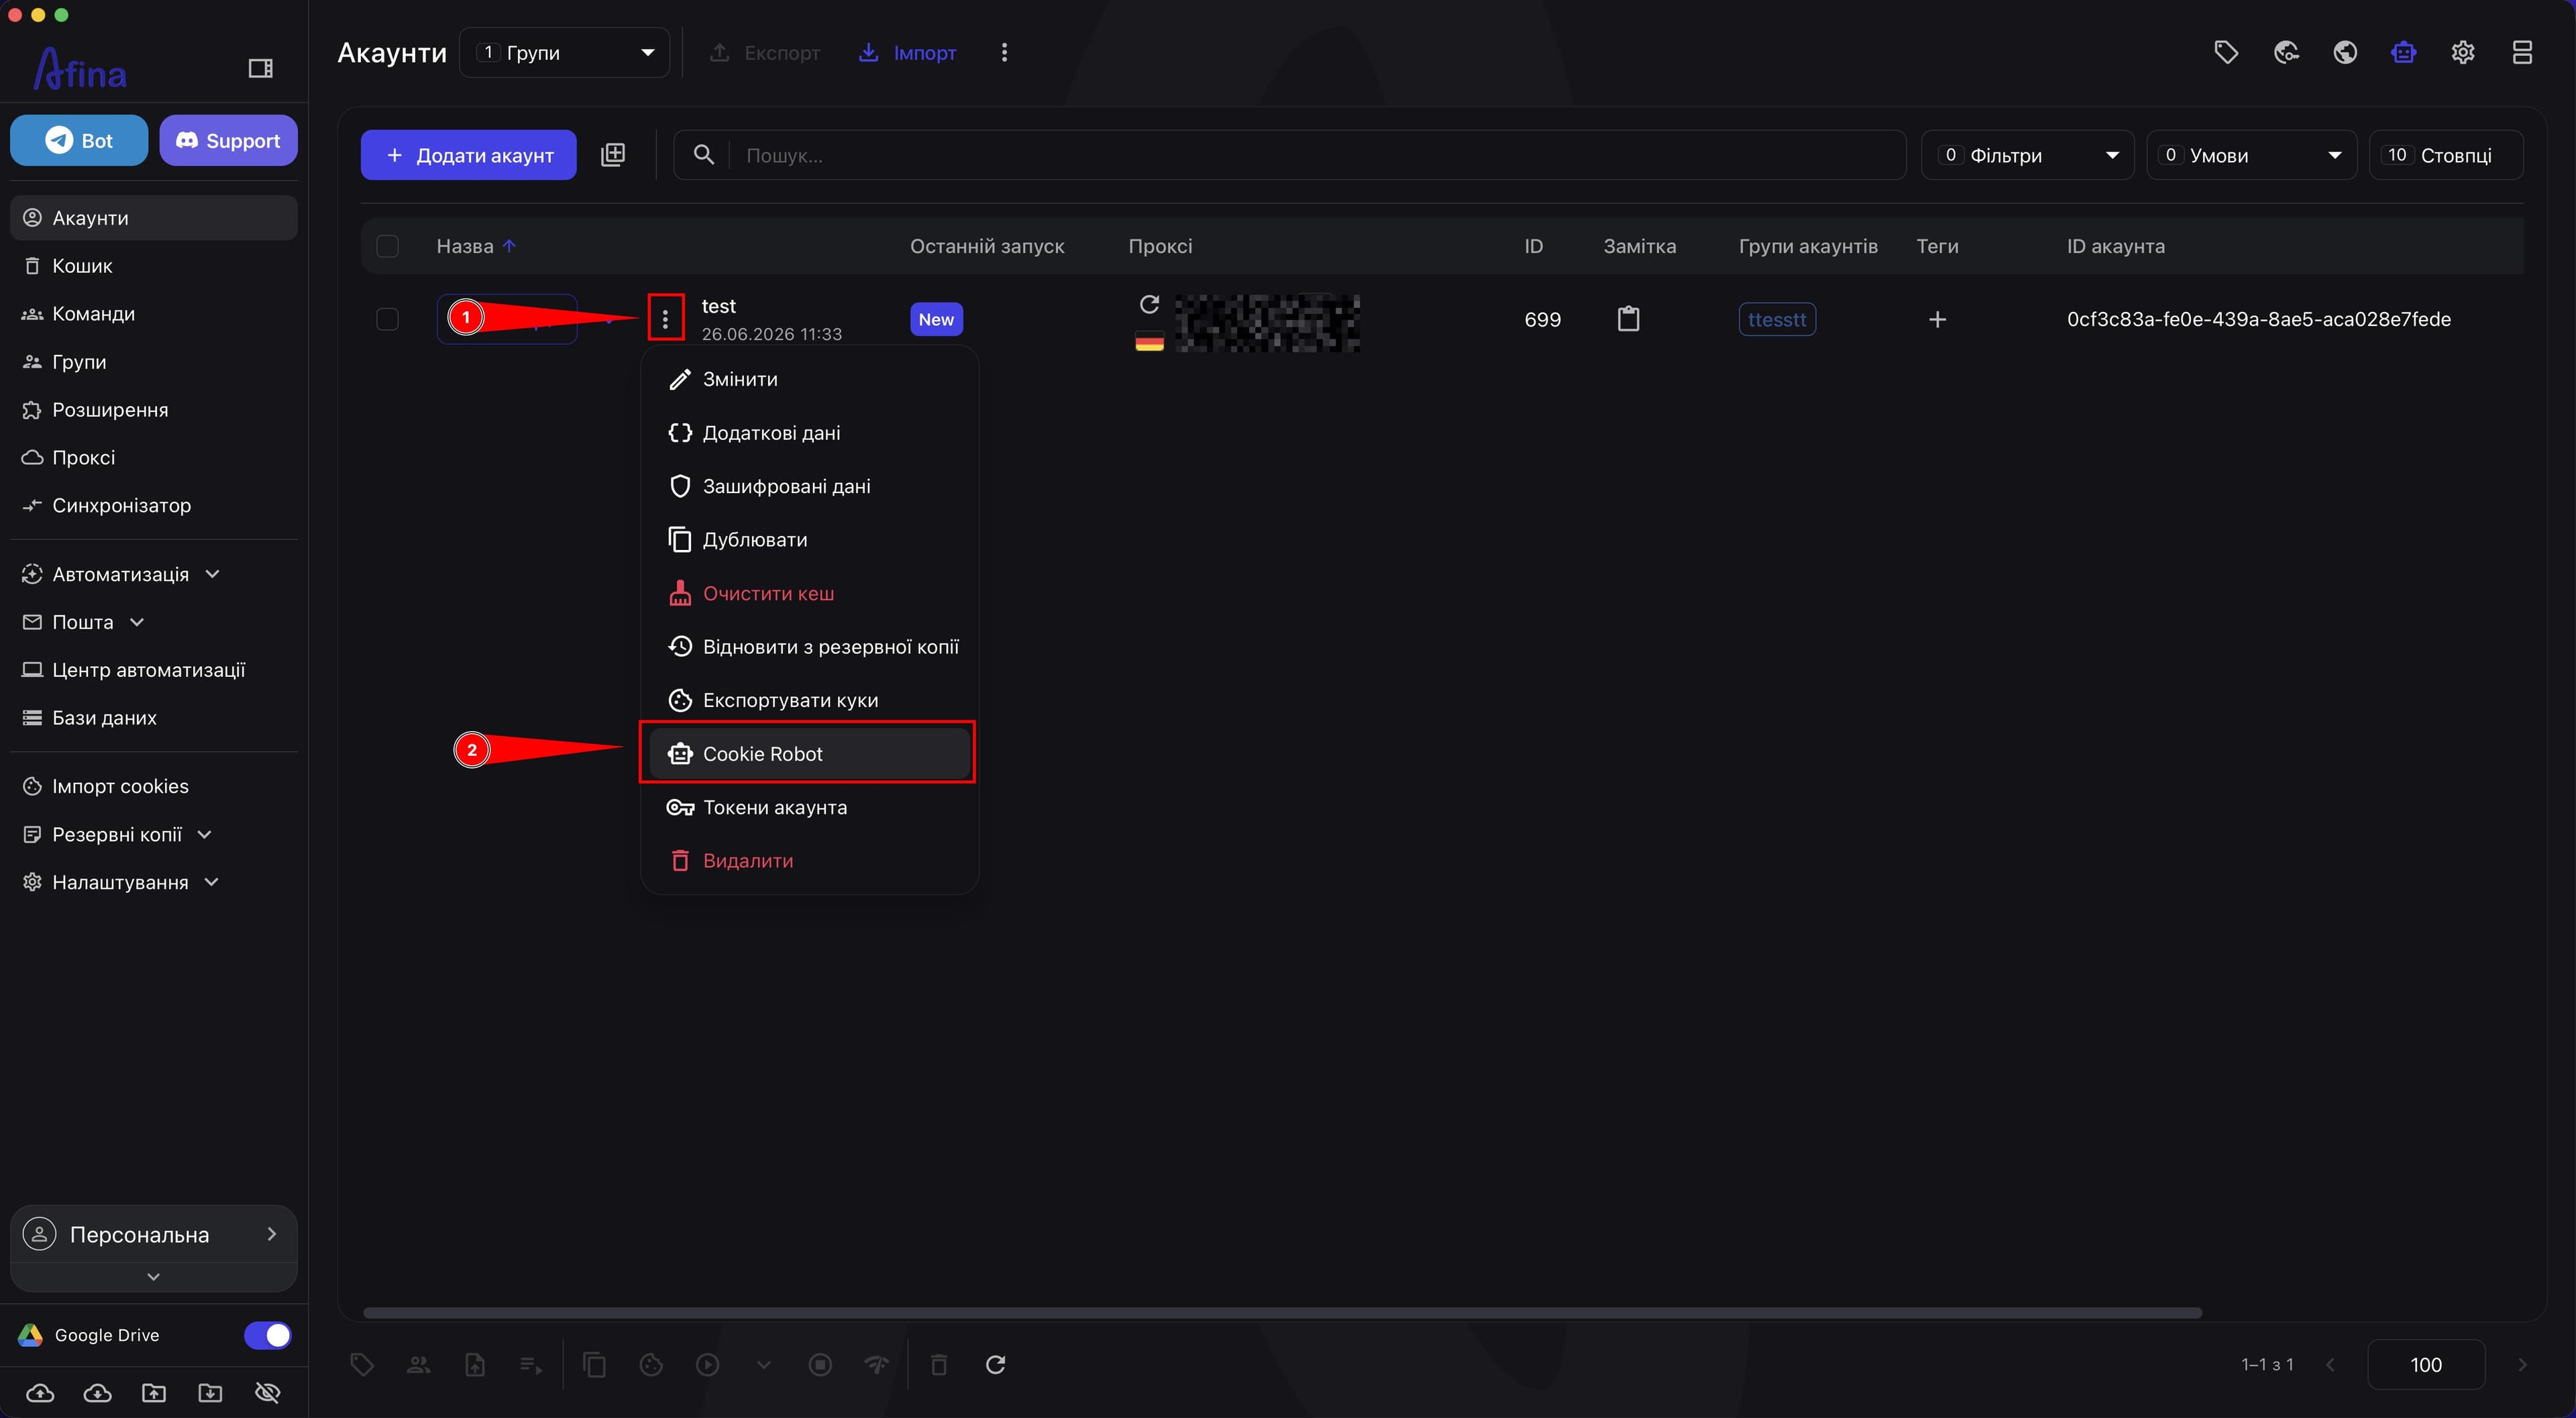Choose Дублювати menu entry
2576x1418 pixels.
[809, 540]
